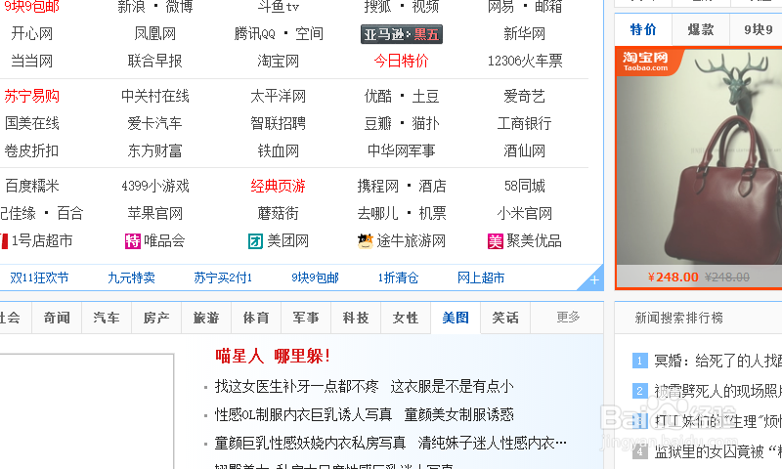Screen dimensions: 782x469
Task: Open the 房产 news tab
Action: (156, 318)
